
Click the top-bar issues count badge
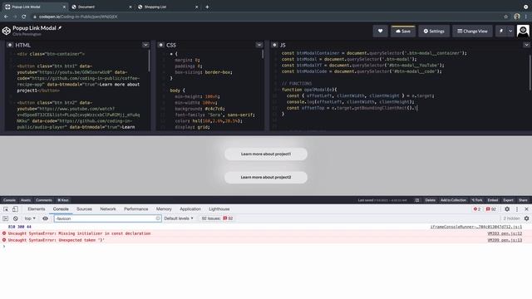tap(491, 209)
